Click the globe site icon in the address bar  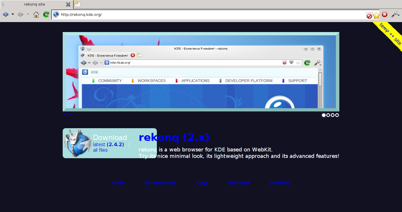tap(56, 14)
